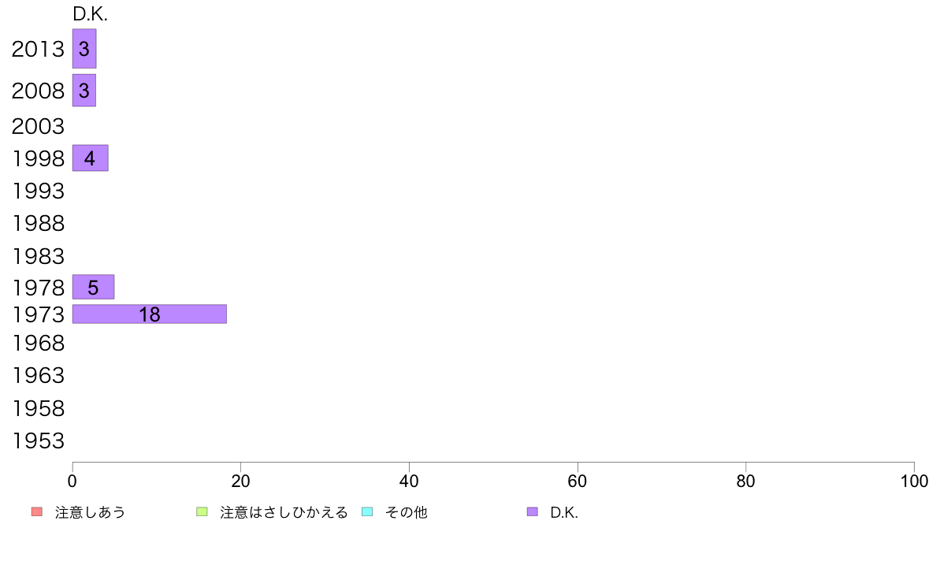Click the 1998 bar showing 4
The height and width of the screenshot is (580, 936).
pyautogui.click(x=90, y=158)
